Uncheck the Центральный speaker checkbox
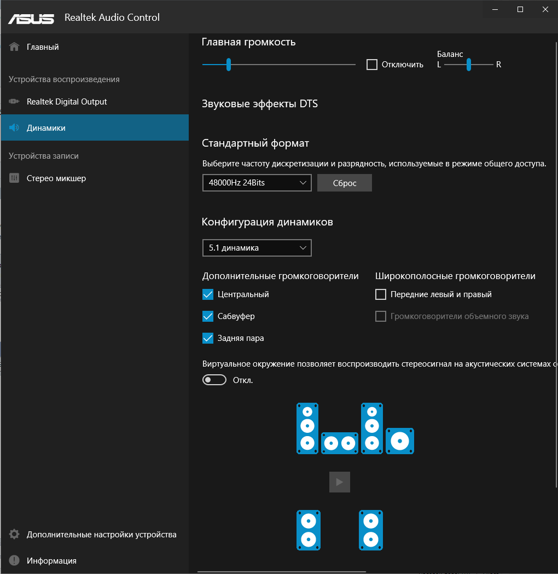This screenshot has height=574, width=558. (x=208, y=294)
